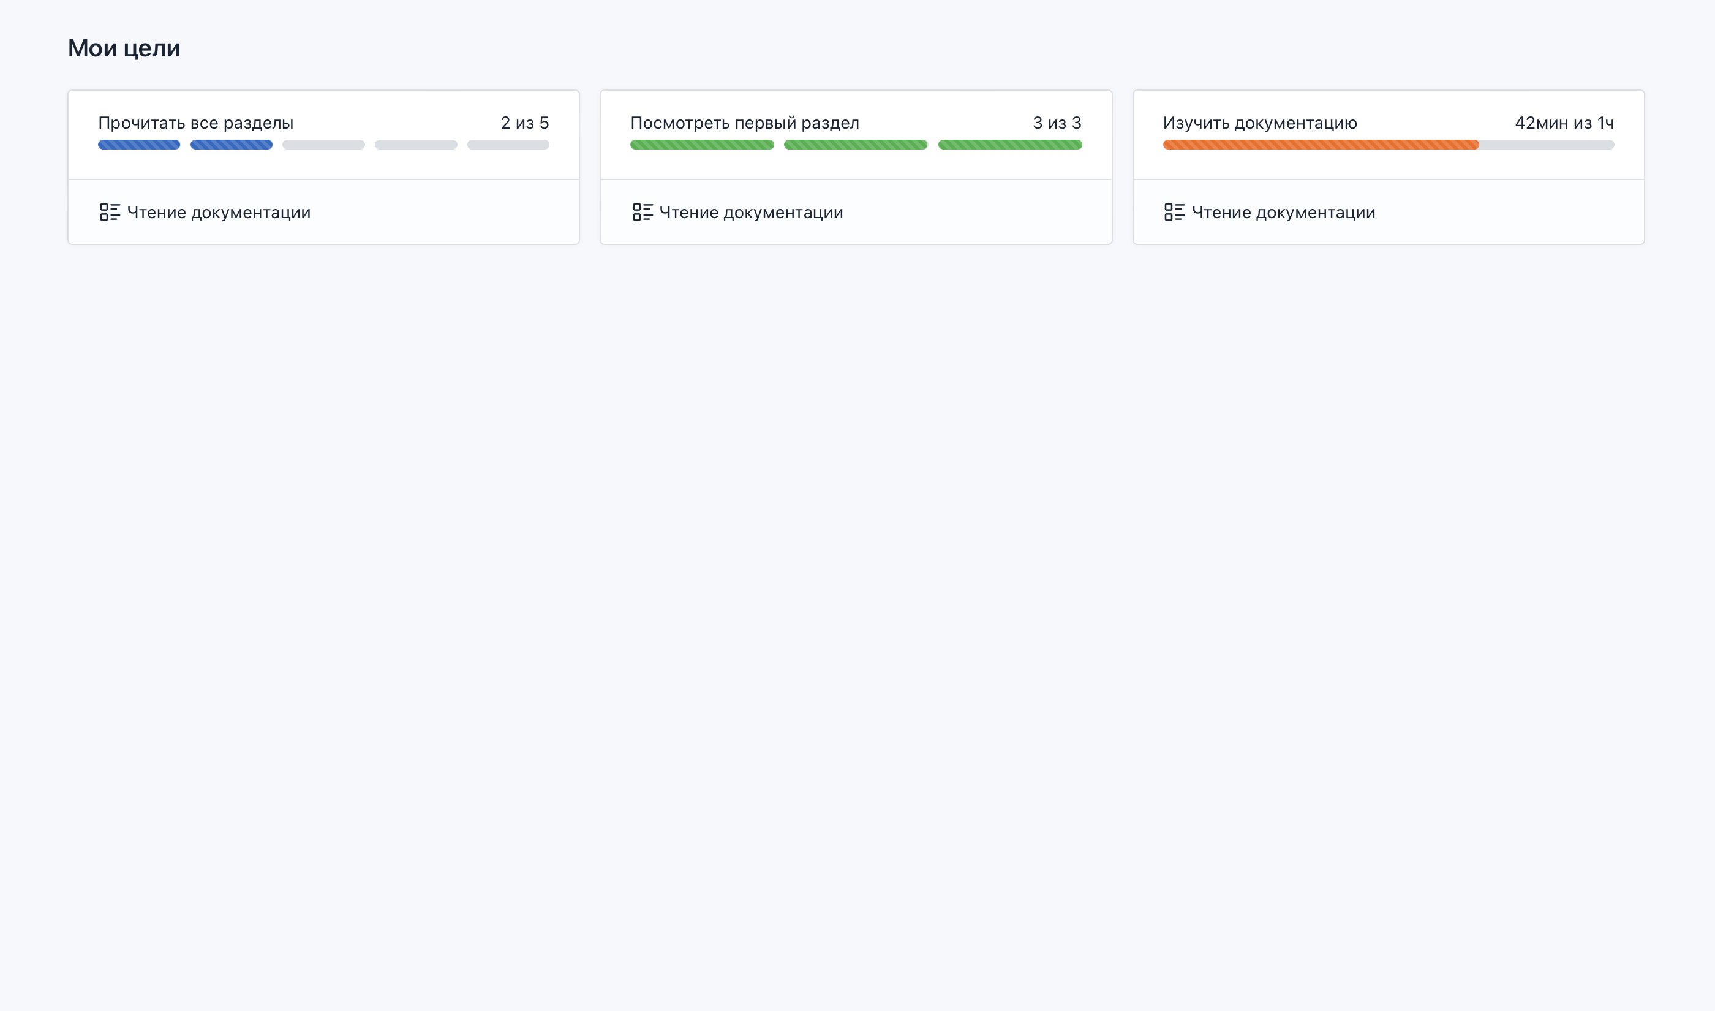Viewport: 1715px width, 1011px height.
Task: Click last grey segment in 'Прочитать все разделы'
Action: pos(508,145)
